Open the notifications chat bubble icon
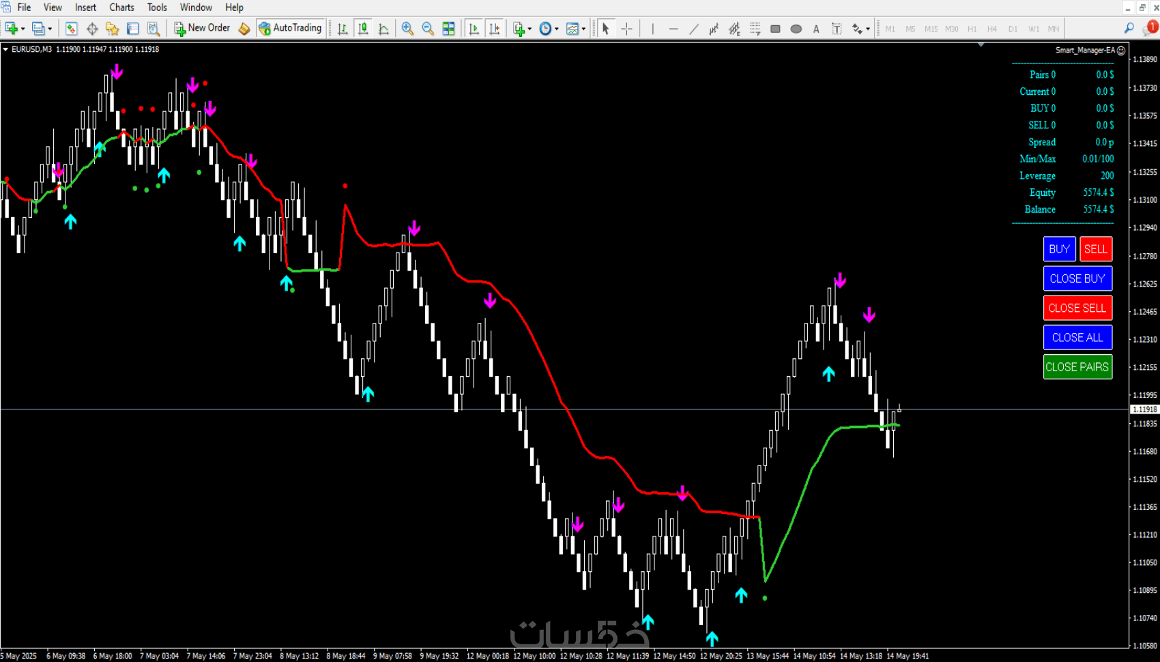1160x662 pixels. point(1150,28)
